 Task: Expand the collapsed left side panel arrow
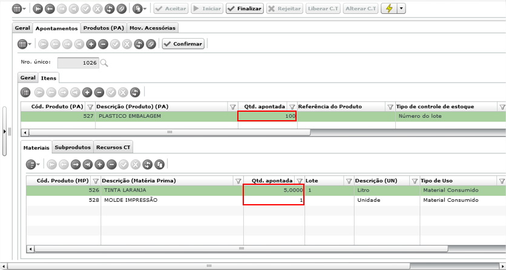4,131
